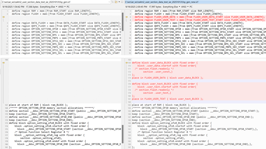
Task: Click left pane line define region RAM
Action: click(52, 11)
